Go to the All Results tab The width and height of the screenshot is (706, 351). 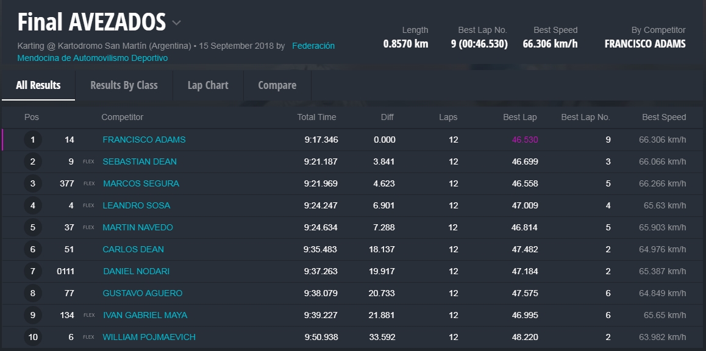point(38,85)
